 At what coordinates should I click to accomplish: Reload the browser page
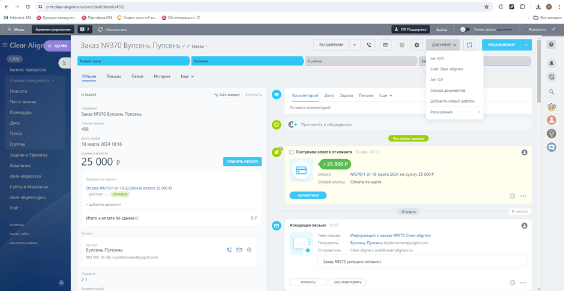point(28,7)
